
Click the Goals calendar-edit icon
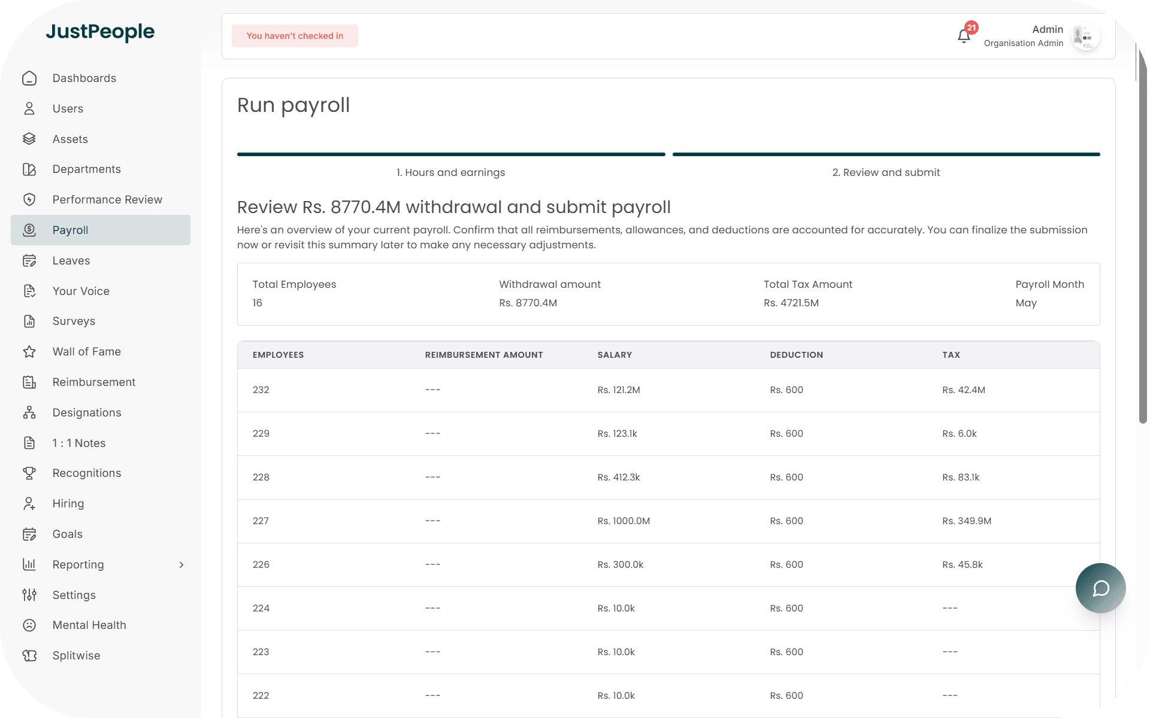(x=29, y=534)
